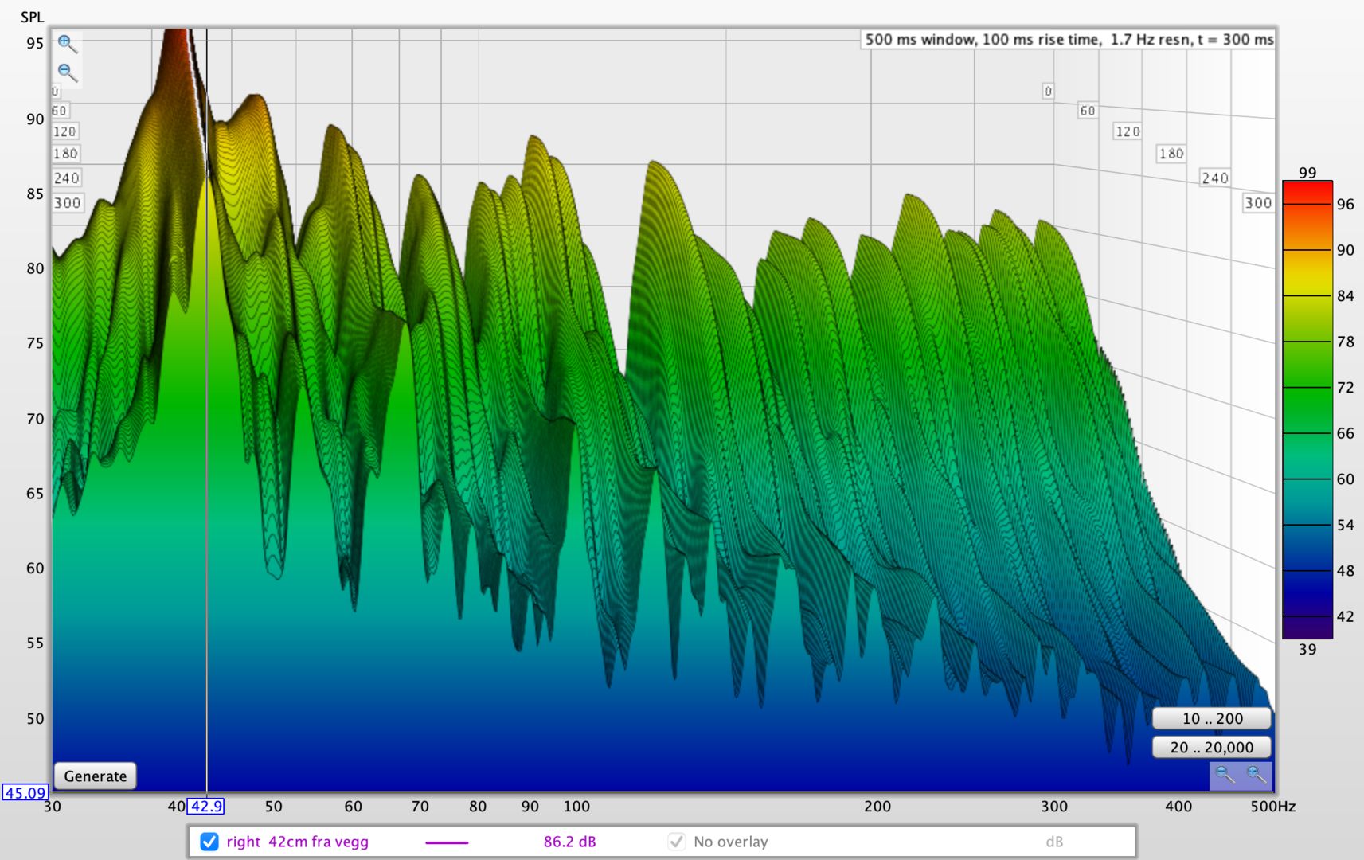Click the 30 label on the frequency axis
Image resolution: width=1364 pixels, height=860 pixels.
[x=53, y=807]
